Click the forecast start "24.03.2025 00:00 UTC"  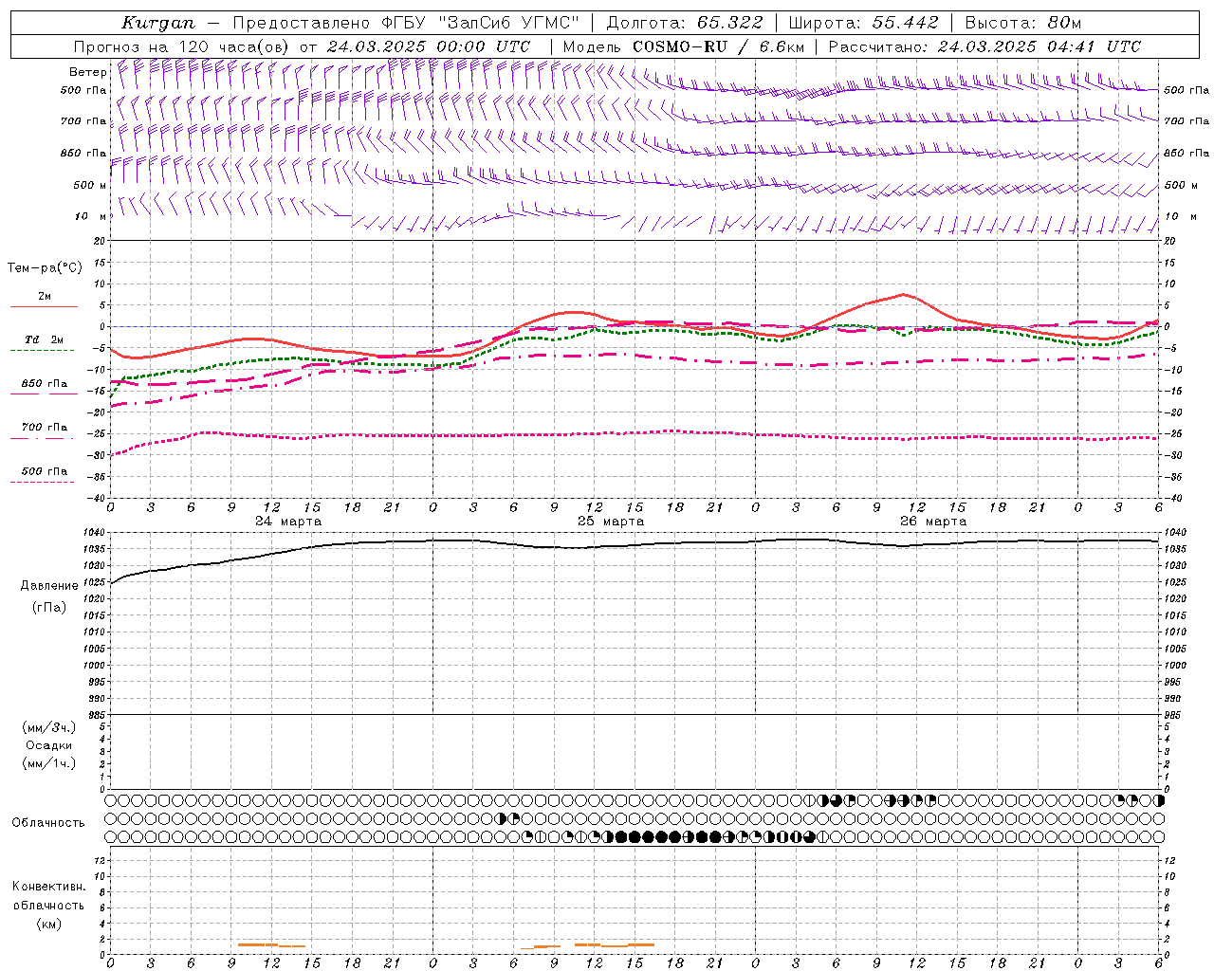pyautogui.click(x=428, y=46)
